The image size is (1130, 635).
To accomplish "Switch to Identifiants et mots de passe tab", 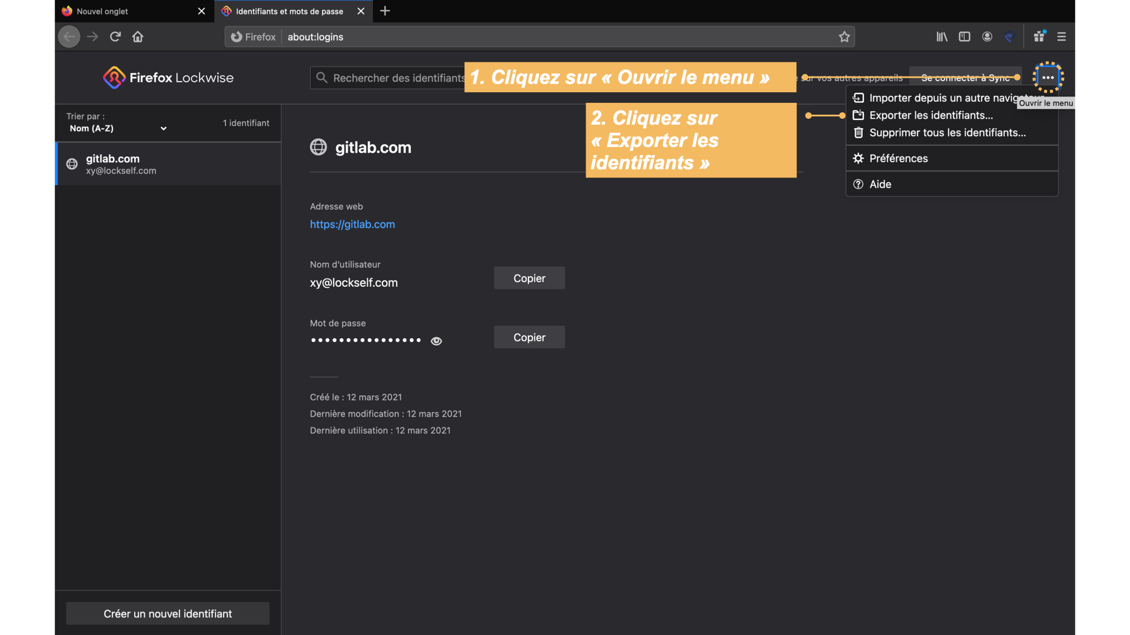I will coord(293,11).
